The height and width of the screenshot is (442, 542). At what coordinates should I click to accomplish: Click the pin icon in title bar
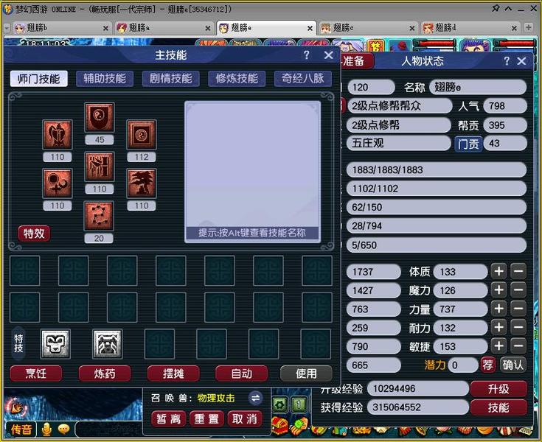[x=496, y=8]
